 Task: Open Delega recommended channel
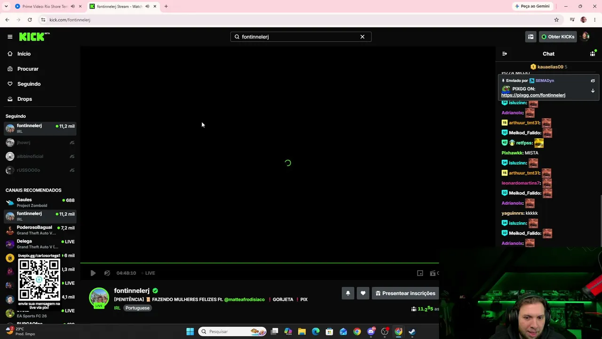tap(40, 244)
